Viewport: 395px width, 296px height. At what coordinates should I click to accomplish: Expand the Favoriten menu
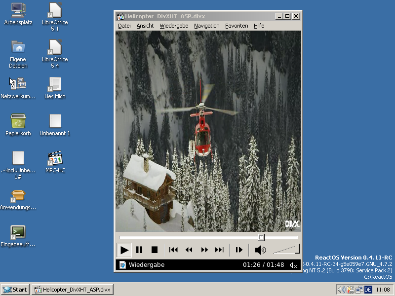tap(237, 26)
